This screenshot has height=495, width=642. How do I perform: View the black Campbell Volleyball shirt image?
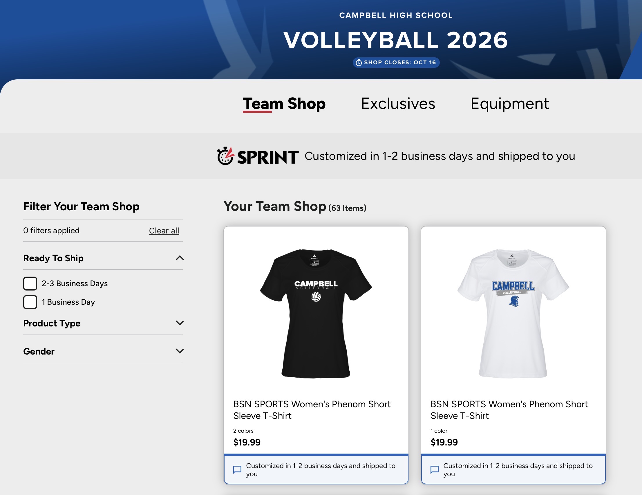pos(316,313)
